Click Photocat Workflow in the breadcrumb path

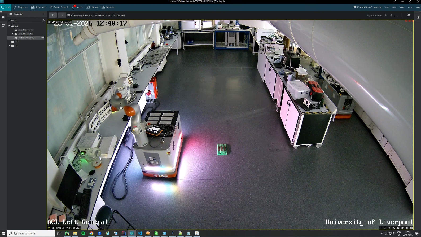(x=95, y=15)
